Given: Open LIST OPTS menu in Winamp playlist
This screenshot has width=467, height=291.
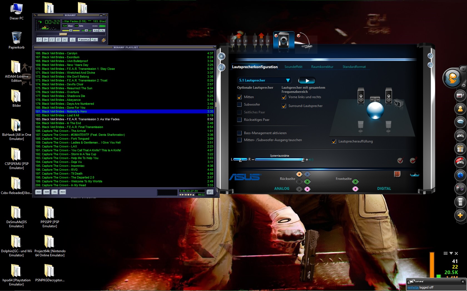Looking at the screenshot, I should click(210, 192).
